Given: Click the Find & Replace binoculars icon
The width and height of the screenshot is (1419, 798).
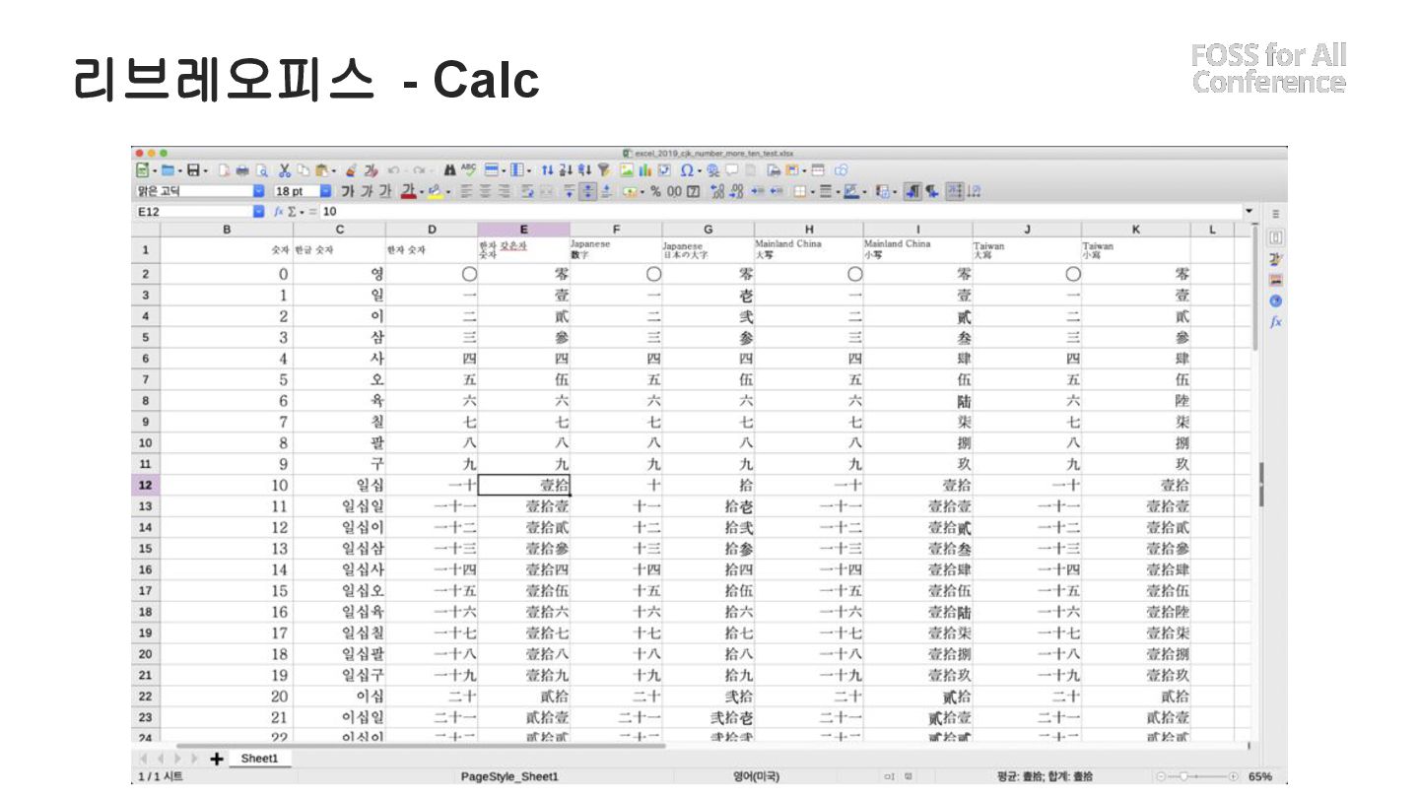Looking at the screenshot, I should [449, 170].
